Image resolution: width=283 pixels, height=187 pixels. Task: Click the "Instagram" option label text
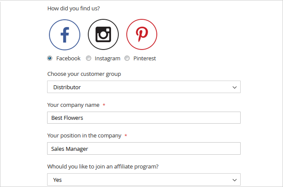[108, 58]
